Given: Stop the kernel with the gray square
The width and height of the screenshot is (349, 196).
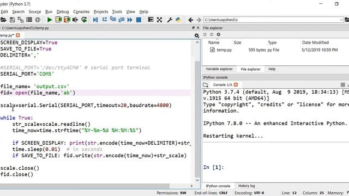Looking at the screenshot, I should point(343,85).
